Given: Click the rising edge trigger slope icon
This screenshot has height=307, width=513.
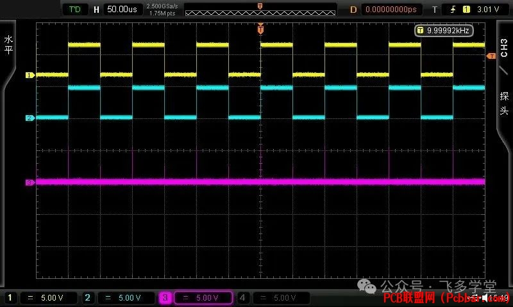Looking at the screenshot, I should [453, 10].
